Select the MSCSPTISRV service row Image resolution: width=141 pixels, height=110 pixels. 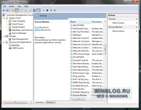point(87,25)
